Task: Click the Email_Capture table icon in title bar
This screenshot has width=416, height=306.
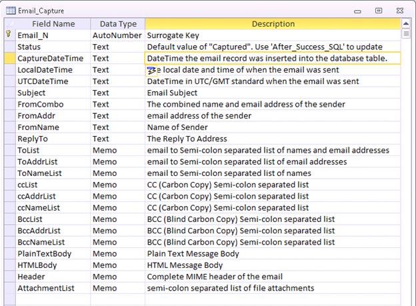Action: (x=9, y=11)
